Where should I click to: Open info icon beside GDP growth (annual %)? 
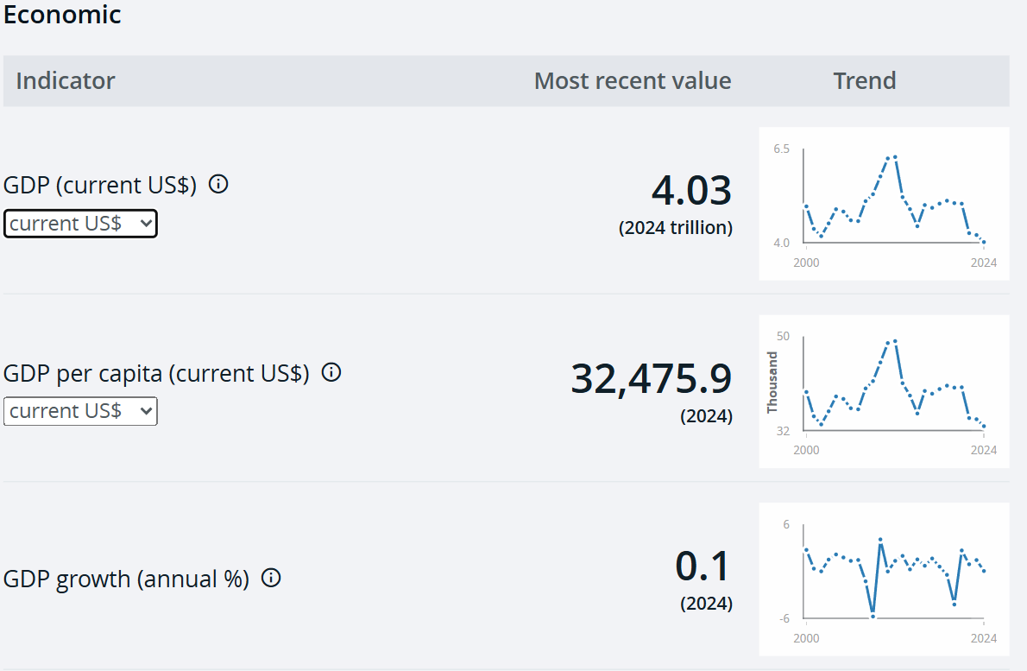pos(271,577)
